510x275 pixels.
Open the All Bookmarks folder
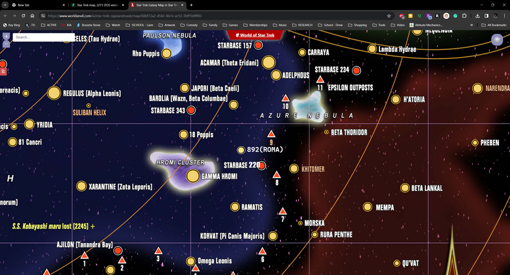point(494,25)
